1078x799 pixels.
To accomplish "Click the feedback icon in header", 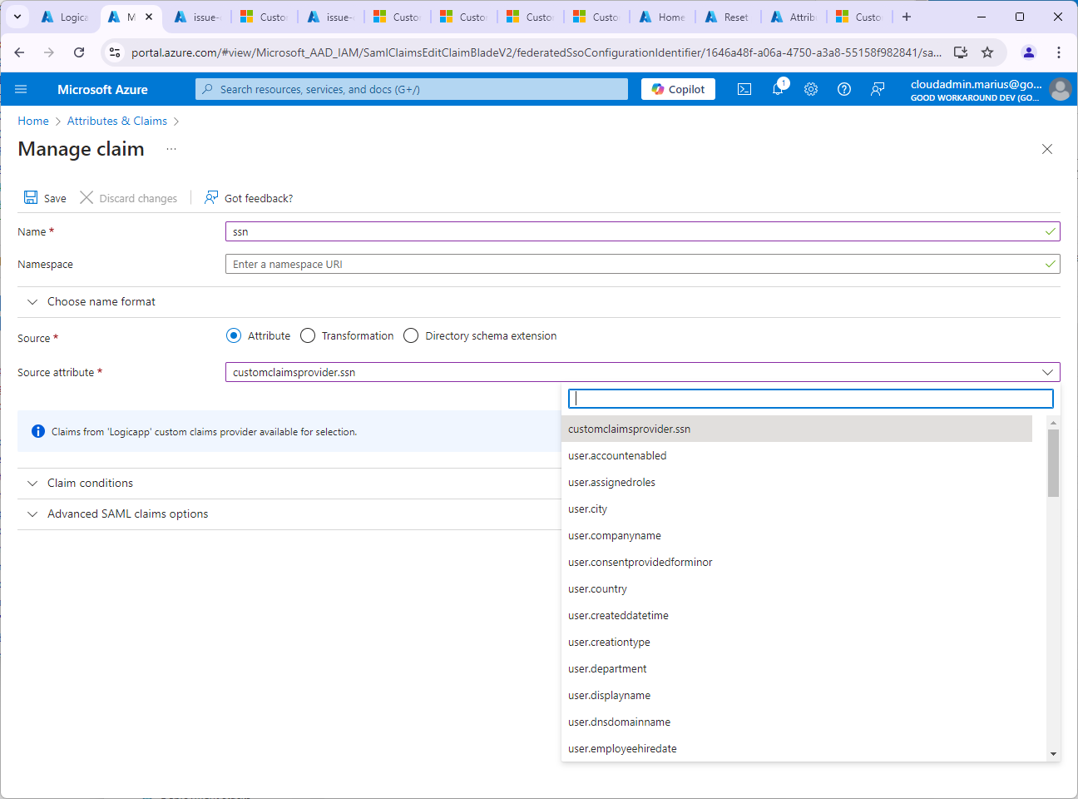I will (878, 89).
